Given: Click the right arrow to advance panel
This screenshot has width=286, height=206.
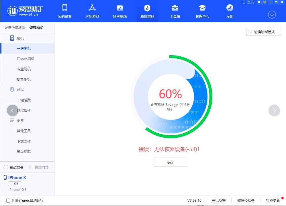Looking at the screenshot, I should (274, 110).
